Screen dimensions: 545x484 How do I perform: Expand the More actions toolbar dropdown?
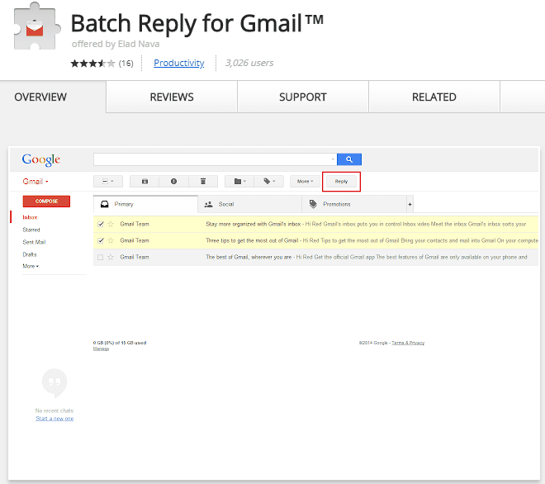click(x=305, y=182)
